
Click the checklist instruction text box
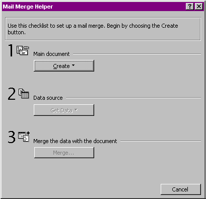[103, 29]
